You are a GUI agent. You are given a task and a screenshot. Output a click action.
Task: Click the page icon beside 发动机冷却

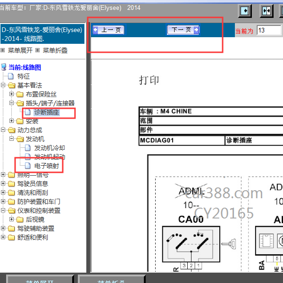pos(28,148)
